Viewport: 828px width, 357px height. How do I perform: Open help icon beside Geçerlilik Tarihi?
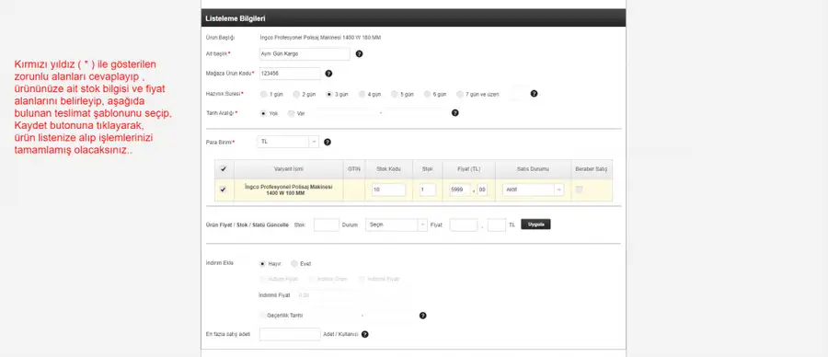click(422, 316)
